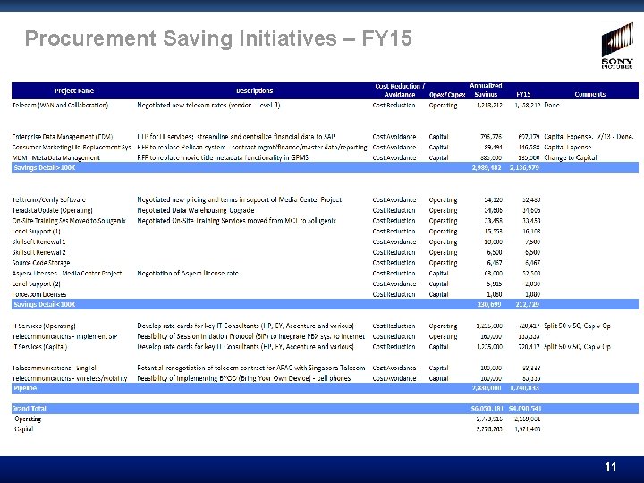Select 'IT Services (Capital)' project cell
The image size is (644, 483).
pos(40,347)
